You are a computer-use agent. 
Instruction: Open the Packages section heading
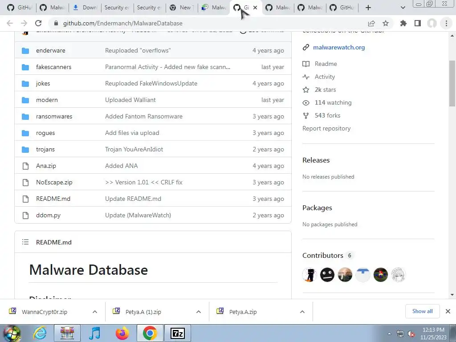tap(317, 208)
